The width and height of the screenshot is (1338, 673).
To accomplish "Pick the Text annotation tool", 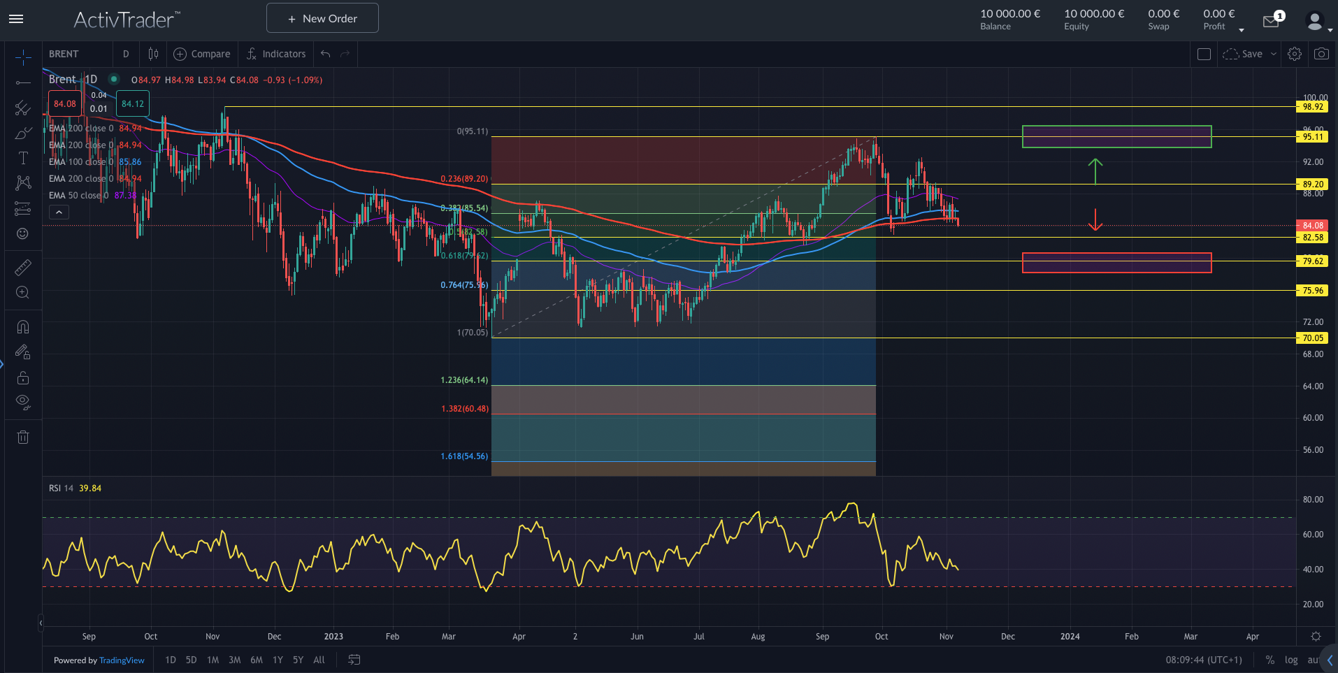I will point(22,159).
